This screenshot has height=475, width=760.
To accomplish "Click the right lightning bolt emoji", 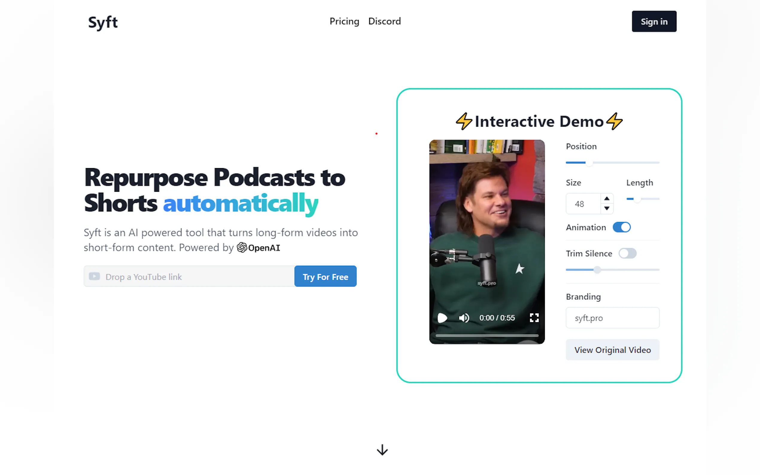I will point(614,121).
